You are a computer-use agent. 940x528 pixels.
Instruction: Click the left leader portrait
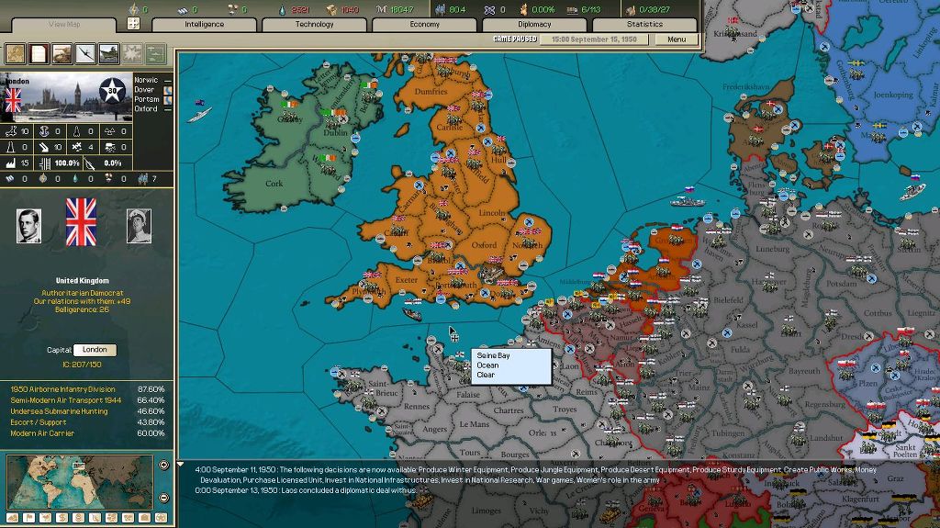click(28, 226)
